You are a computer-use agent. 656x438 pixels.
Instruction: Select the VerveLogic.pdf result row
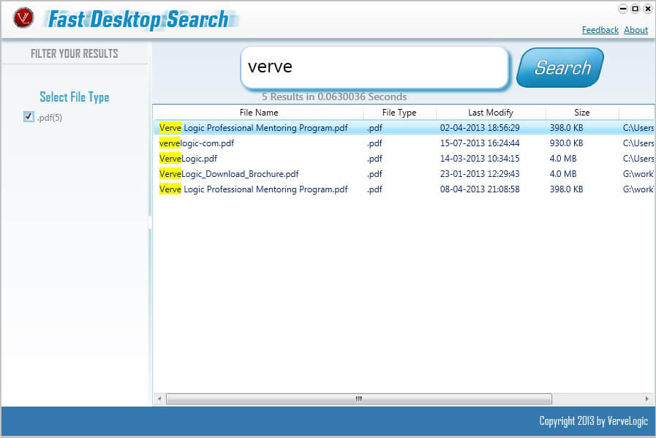tap(188, 159)
